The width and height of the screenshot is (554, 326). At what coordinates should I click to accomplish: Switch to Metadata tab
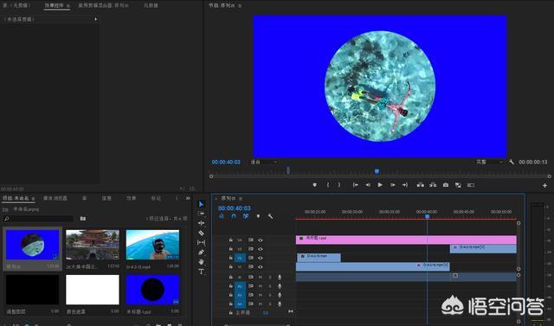pyautogui.click(x=151, y=5)
